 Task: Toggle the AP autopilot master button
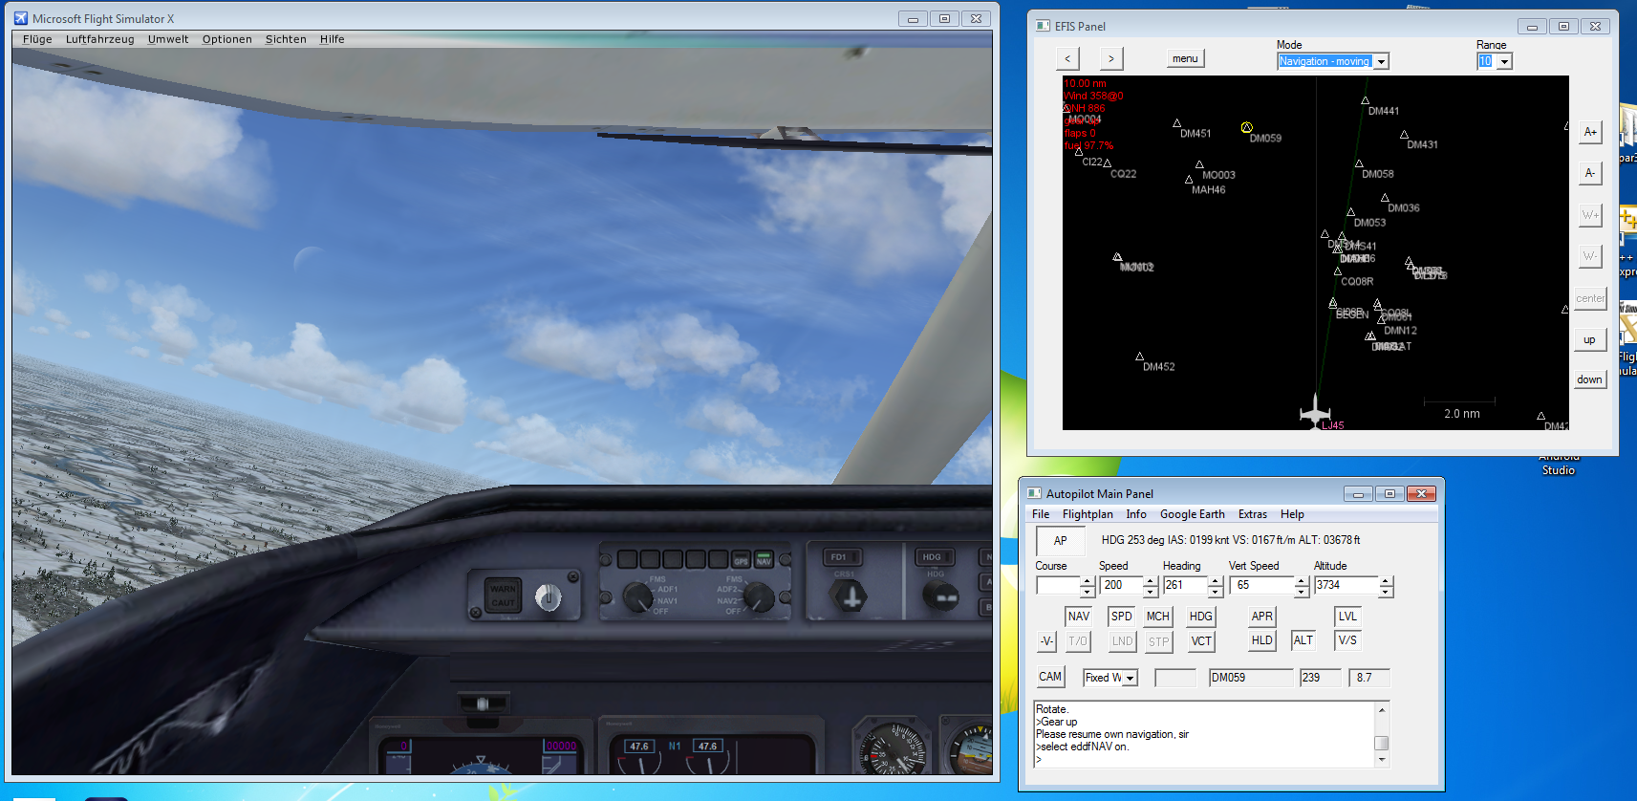[x=1060, y=541]
